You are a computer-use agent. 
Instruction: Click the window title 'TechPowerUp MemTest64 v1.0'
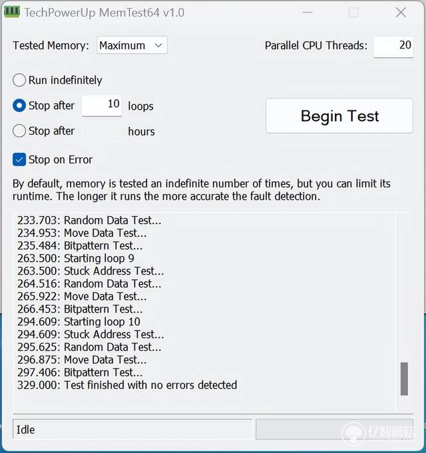point(104,13)
